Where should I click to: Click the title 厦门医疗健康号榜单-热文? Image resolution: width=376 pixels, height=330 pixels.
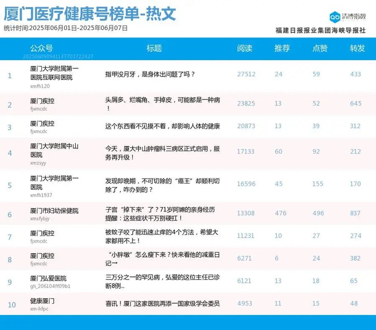(90, 13)
